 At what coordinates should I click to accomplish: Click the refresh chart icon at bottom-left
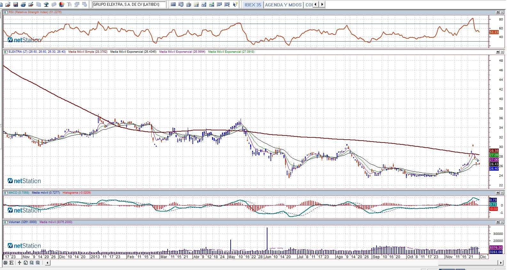(5, 263)
